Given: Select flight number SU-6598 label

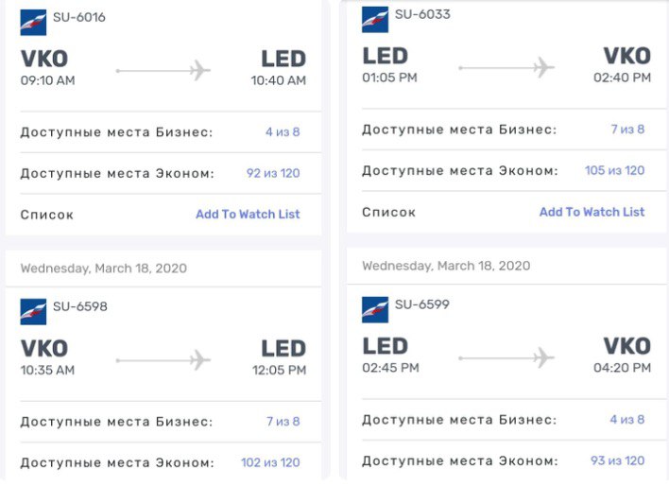Looking at the screenshot, I should 80,306.
